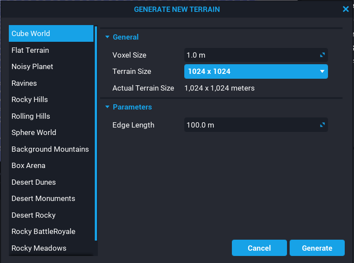The height and width of the screenshot is (263, 354).
Task: Select the Background Mountains preset
Action: coord(50,149)
